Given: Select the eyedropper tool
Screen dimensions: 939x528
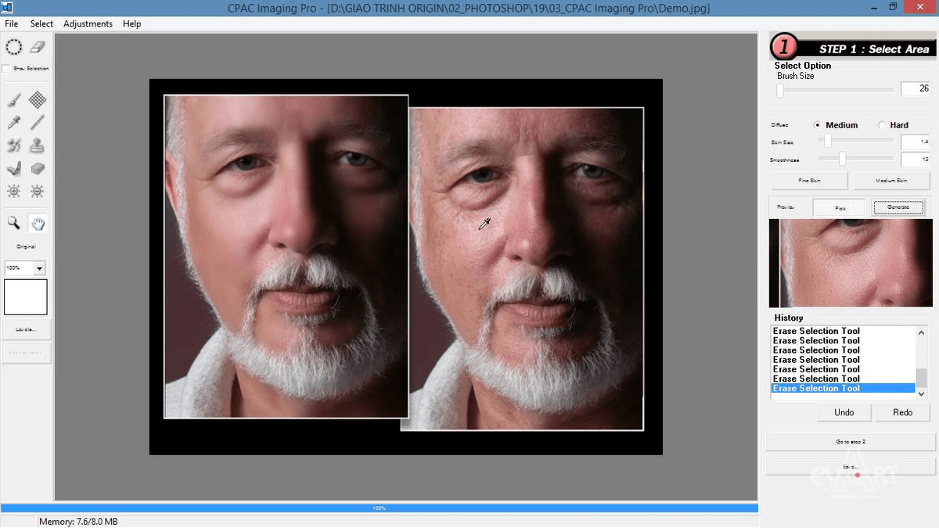Looking at the screenshot, I should 13,122.
